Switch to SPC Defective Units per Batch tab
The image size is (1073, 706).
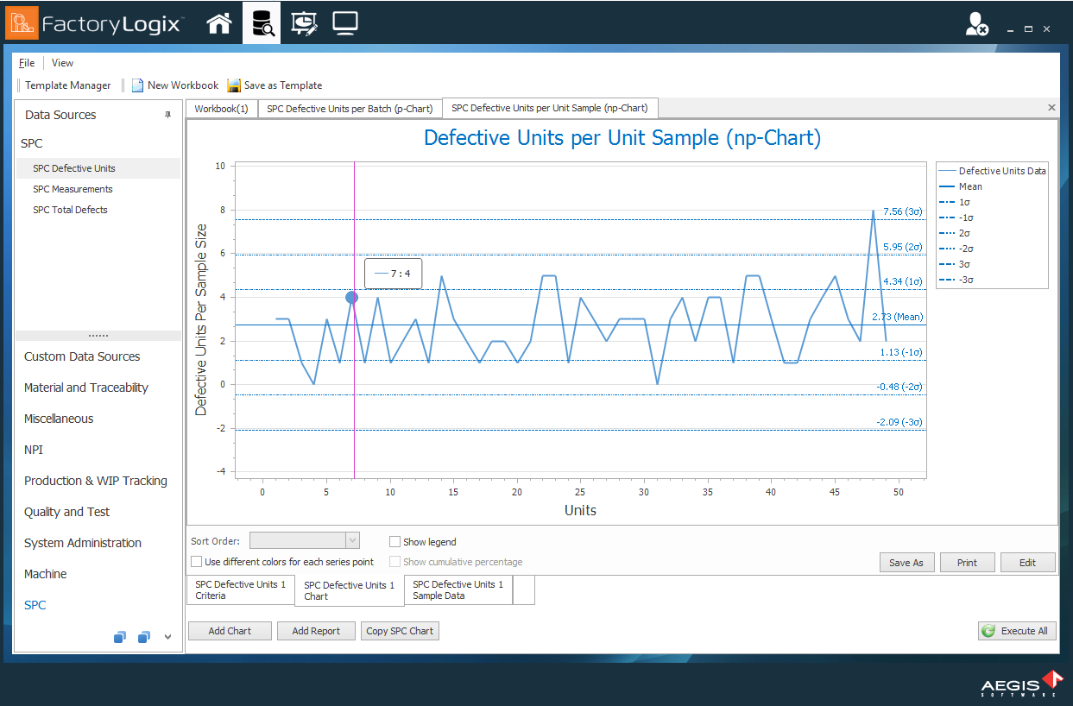point(350,109)
